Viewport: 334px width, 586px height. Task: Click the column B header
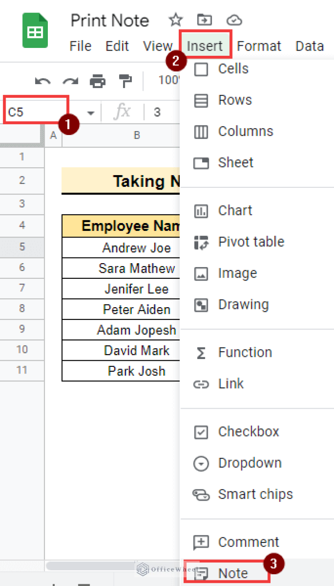pos(137,135)
